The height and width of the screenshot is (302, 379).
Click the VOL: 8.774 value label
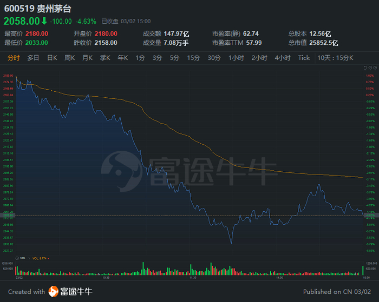click(40, 258)
